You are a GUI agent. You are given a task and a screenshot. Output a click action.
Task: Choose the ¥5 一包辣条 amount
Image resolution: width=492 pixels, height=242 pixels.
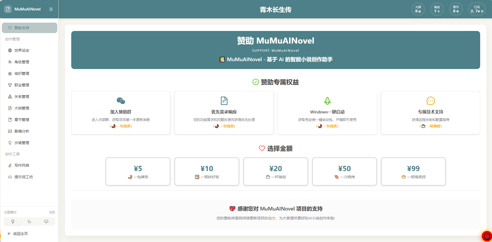coord(138,171)
